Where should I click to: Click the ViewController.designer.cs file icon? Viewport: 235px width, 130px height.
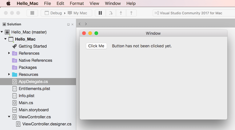pyautogui.click(x=18, y=124)
